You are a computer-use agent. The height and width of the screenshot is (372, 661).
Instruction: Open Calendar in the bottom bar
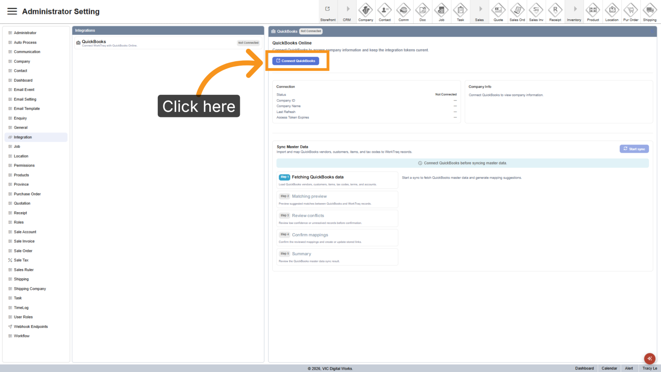[609, 368]
